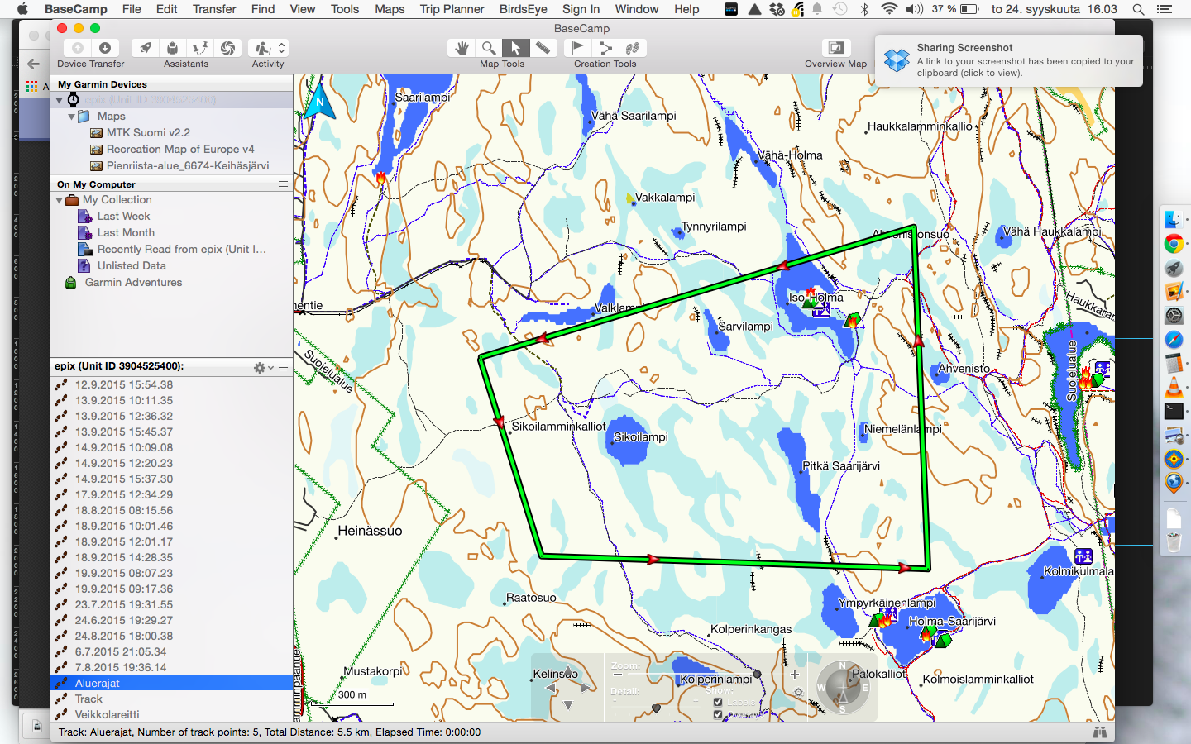Open Spotlight search in menu bar
This screenshot has width=1191, height=744.
1138,9
